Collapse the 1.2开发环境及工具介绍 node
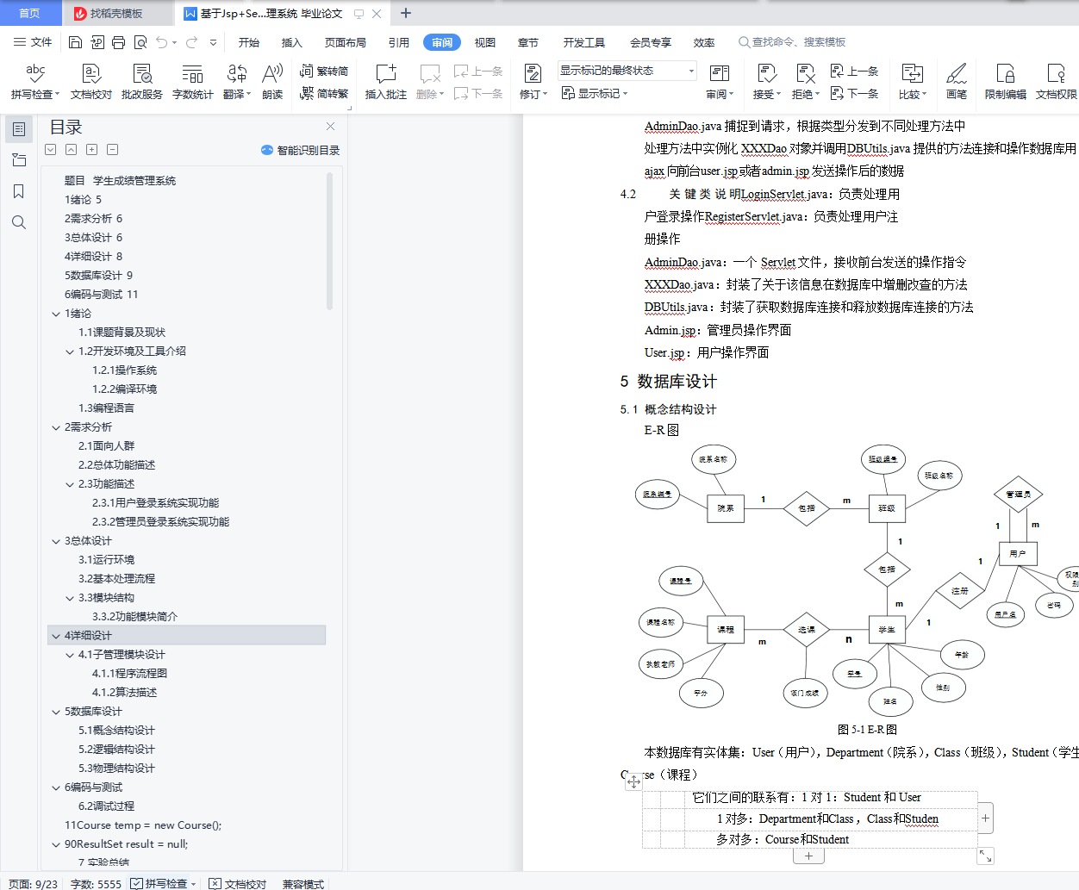 pyautogui.click(x=70, y=352)
